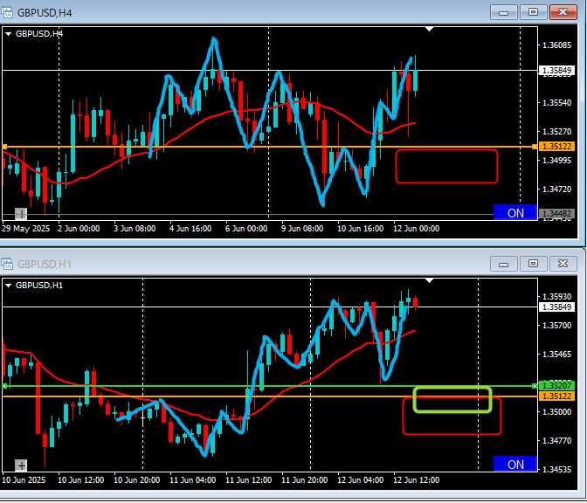Click the 12 Jun 00:00 time label
587x503 pixels.
[x=417, y=228]
